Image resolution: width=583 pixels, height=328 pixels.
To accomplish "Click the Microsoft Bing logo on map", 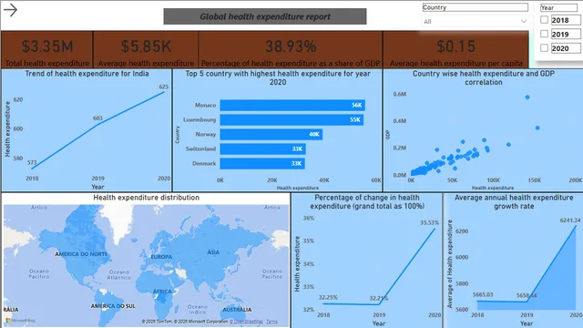I will coord(20,320).
